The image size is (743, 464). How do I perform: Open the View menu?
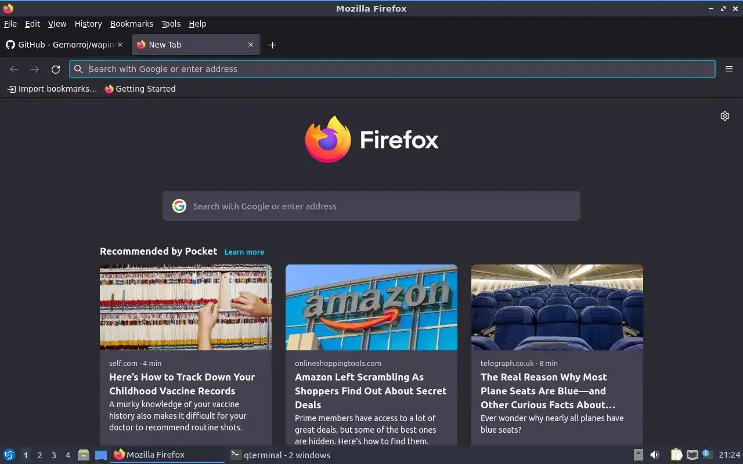click(57, 24)
